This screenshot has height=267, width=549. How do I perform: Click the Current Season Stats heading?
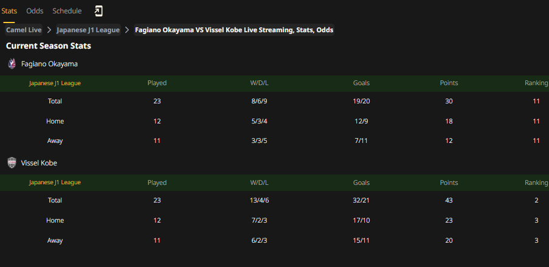(x=48, y=46)
